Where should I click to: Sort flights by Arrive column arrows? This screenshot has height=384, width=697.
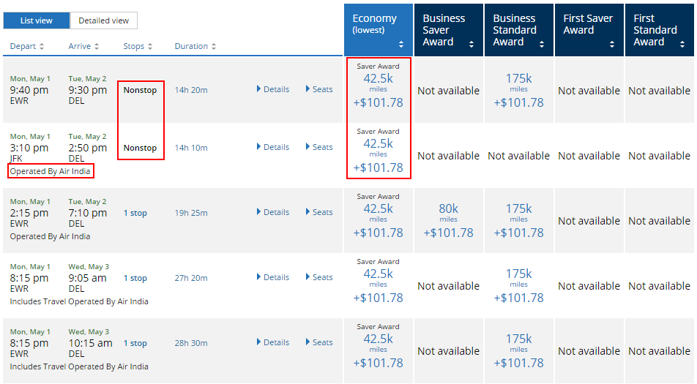click(x=97, y=46)
